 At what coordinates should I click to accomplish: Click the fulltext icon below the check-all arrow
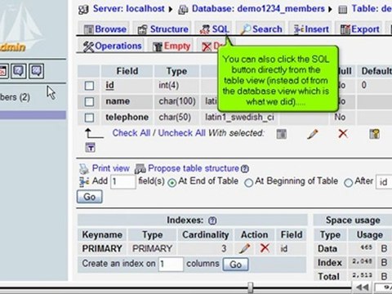point(90,147)
